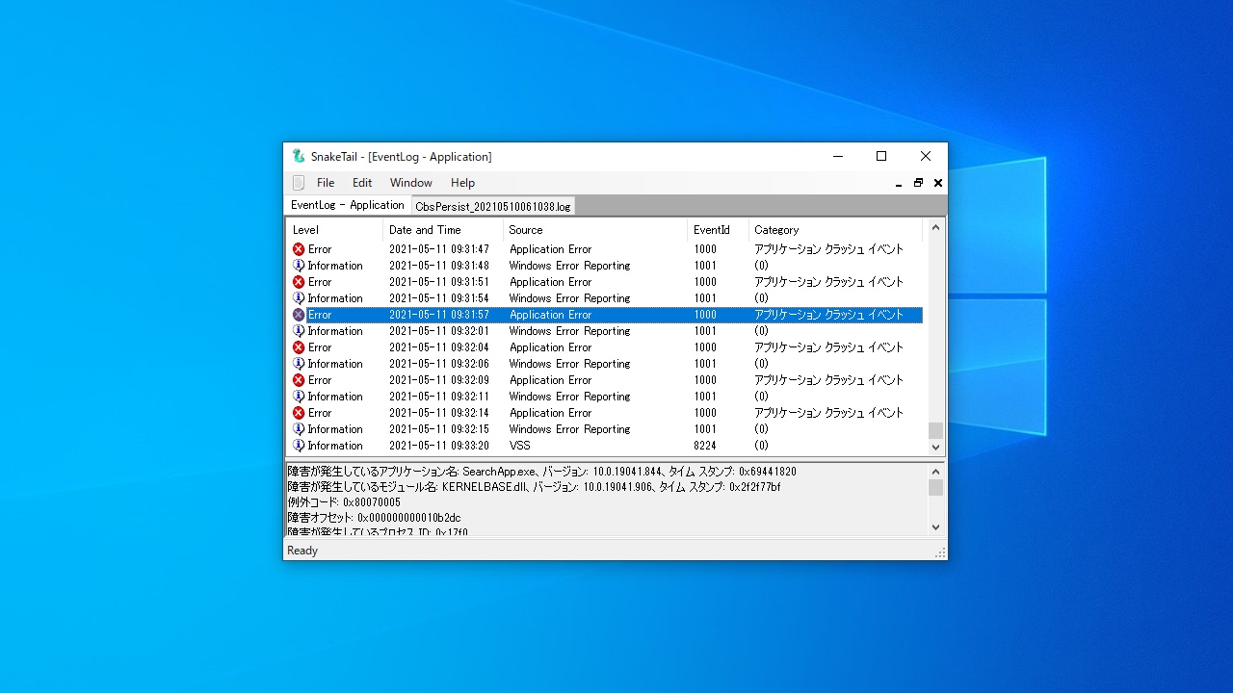Image resolution: width=1233 pixels, height=693 pixels.
Task: Click the event list scrollbar thumb
Action: click(935, 430)
